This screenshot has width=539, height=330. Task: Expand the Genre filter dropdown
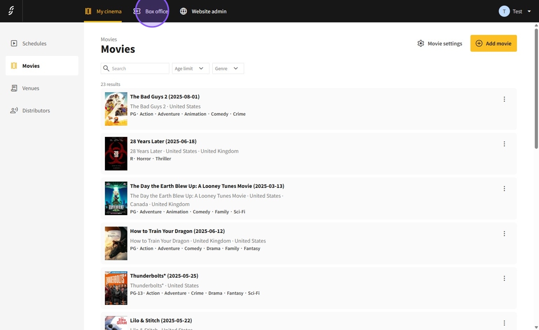pyautogui.click(x=228, y=69)
